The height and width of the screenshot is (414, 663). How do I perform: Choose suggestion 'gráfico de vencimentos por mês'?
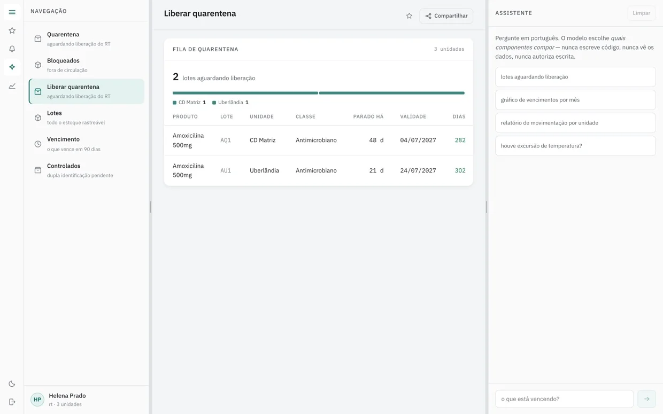tap(575, 100)
